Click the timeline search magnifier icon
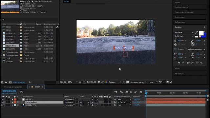210x118 pixels. (21, 92)
